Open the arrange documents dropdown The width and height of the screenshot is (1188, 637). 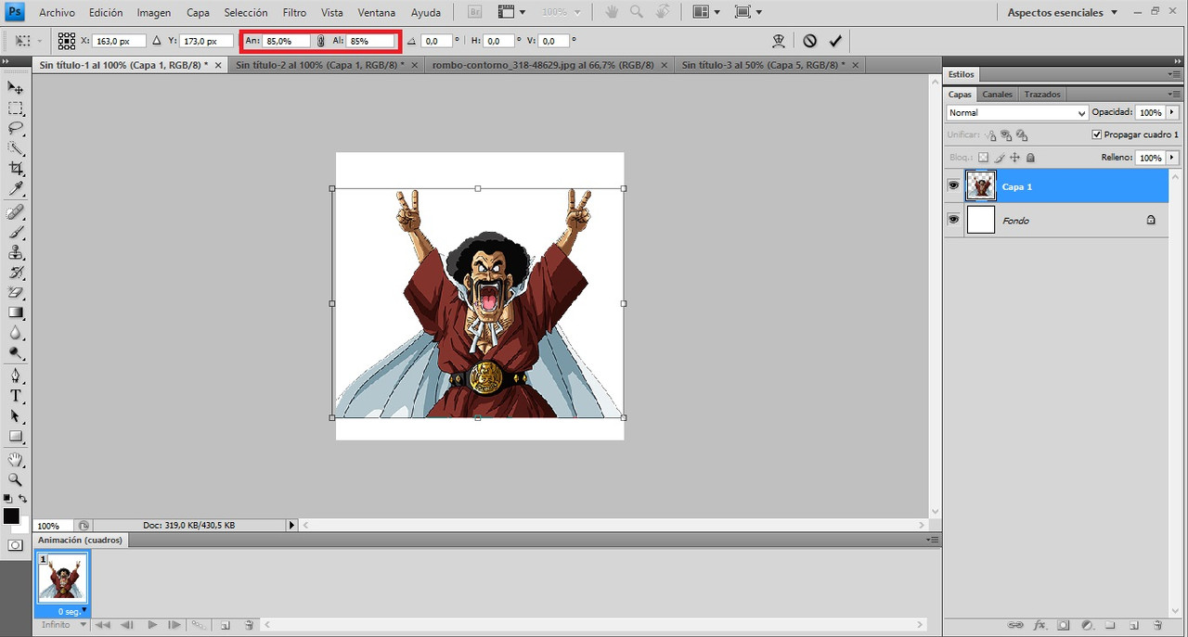coord(705,12)
